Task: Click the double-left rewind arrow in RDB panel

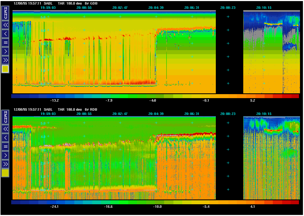Action: (x=5, y=129)
